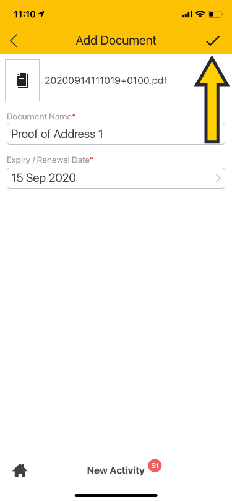This screenshot has height=502, width=232.
Task: Confirm document with the checkmark icon
Action: pyautogui.click(x=213, y=41)
